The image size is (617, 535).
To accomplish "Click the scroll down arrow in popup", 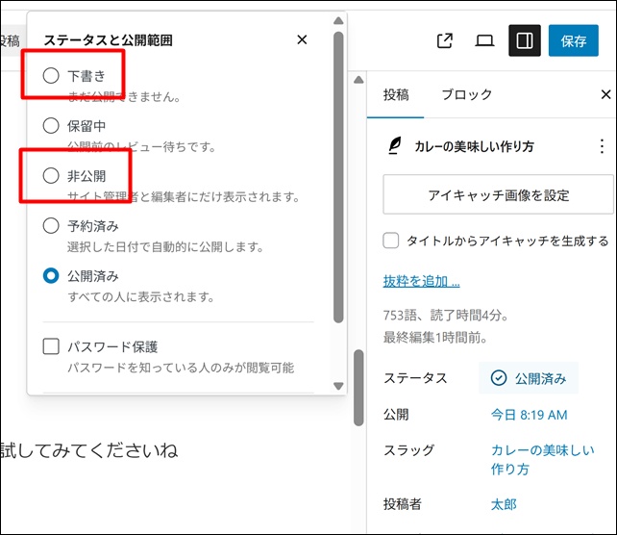I will tap(337, 386).
